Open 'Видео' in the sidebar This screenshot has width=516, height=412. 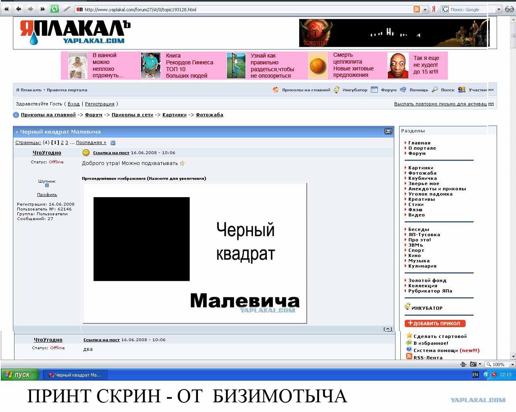click(x=416, y=215)
